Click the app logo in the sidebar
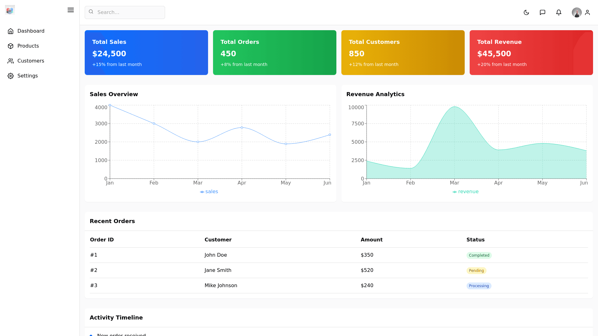 pyautogui.click(x=10, y=10)
